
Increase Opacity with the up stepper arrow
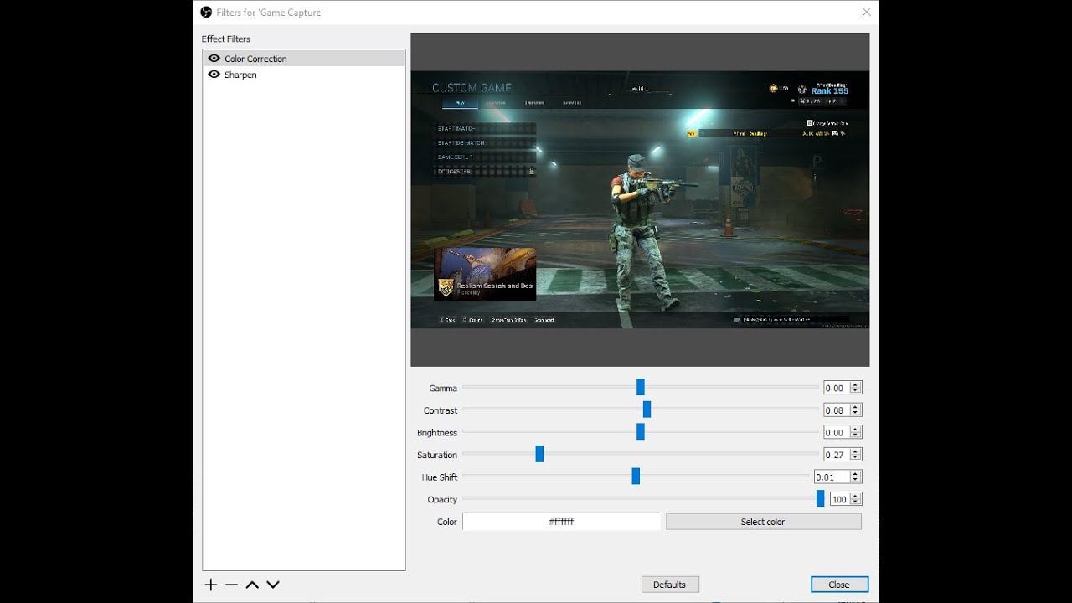tap(855, 496)
